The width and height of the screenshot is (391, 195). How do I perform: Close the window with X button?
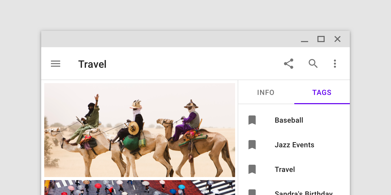point(337,39)
